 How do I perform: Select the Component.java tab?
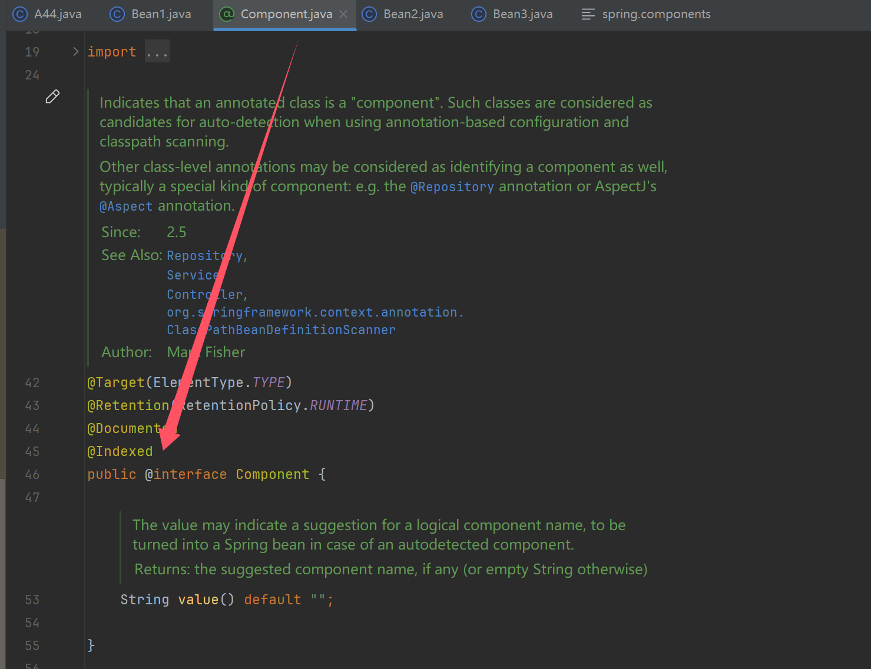tap(286, 14)
